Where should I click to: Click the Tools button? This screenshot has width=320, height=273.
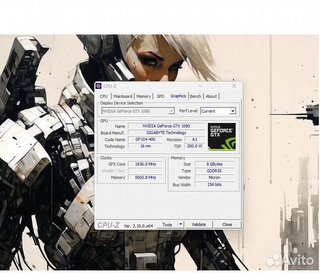[x=167, y=224]
